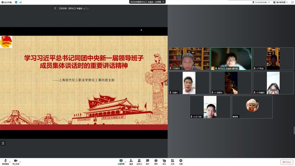295x166 pixels.
Task: Open the speaker view layout dropdown
Action: coord(281,2)
